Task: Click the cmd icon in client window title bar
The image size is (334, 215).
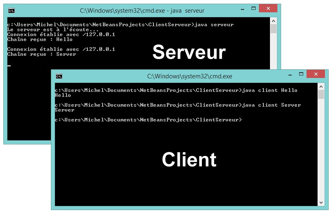Action: coord(59,76)
